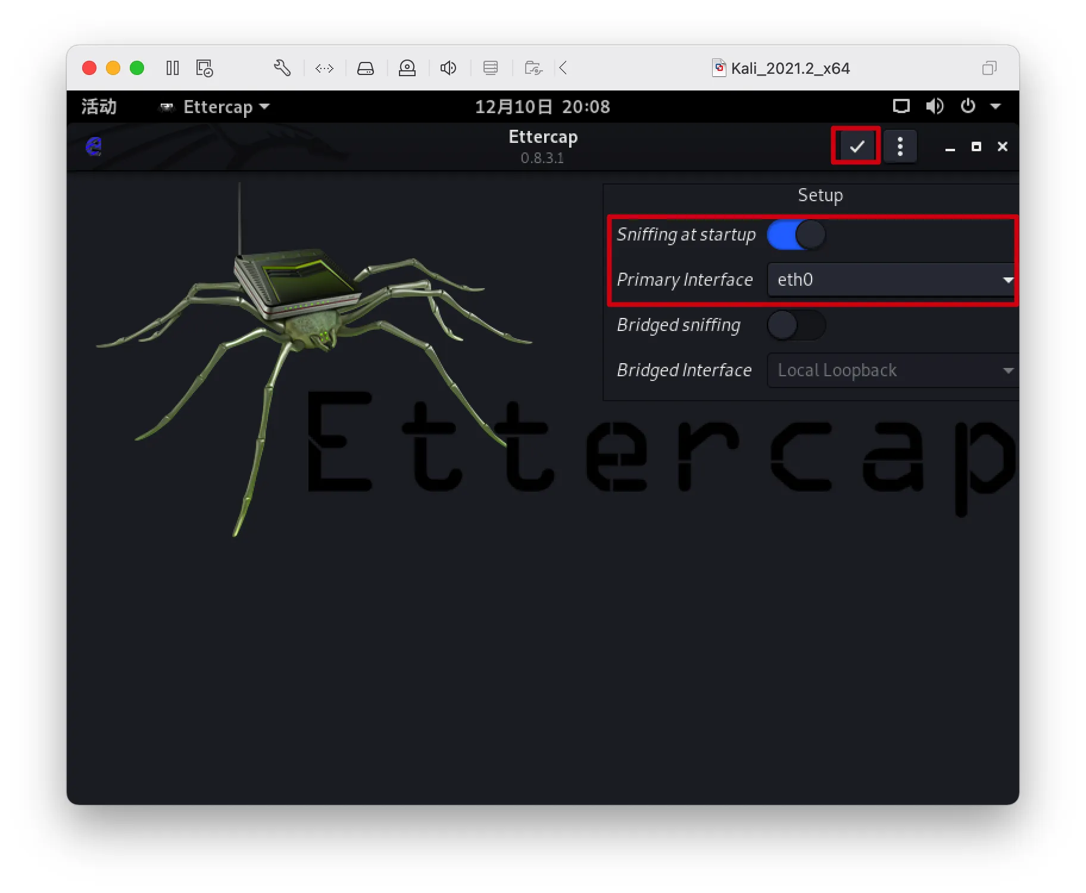Viewport: 1086px width, 893px height.
Task: Click the network adapter arrows icon
Action: pos(324,68)
